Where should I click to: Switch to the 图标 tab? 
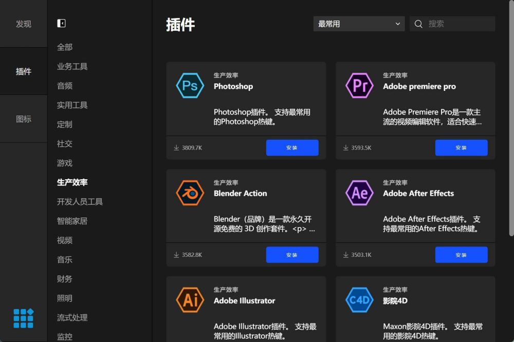[24, 119]
